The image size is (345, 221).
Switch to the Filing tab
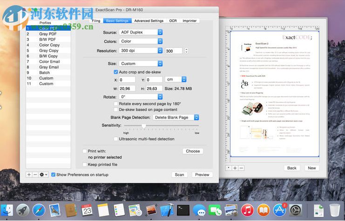tap(96, 20)
